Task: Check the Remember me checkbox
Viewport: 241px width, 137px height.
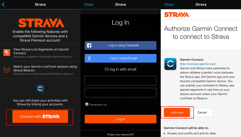Action: (87, 104)
